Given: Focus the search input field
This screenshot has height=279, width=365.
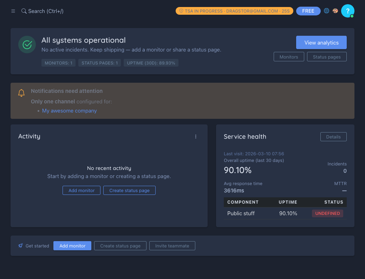Looking at the screenshot, I should 46,11.
